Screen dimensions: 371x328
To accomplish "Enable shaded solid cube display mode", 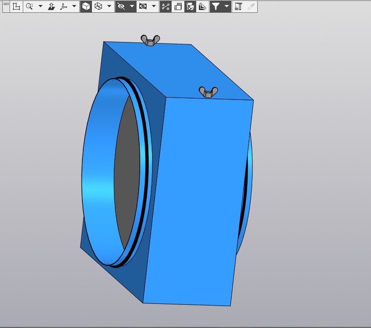I will [x=86, y=6].
